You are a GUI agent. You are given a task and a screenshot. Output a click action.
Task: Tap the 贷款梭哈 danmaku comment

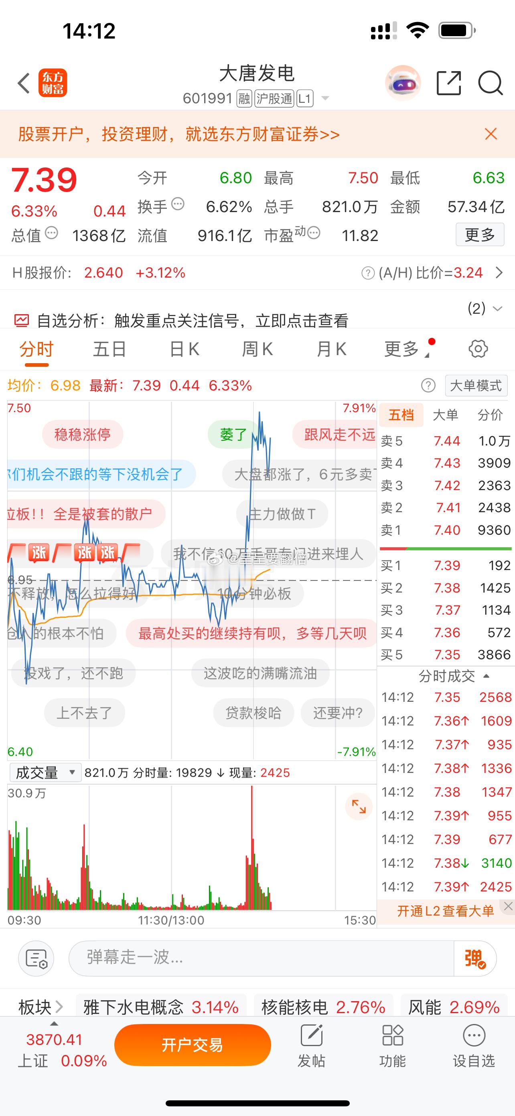tap(253, 713)
